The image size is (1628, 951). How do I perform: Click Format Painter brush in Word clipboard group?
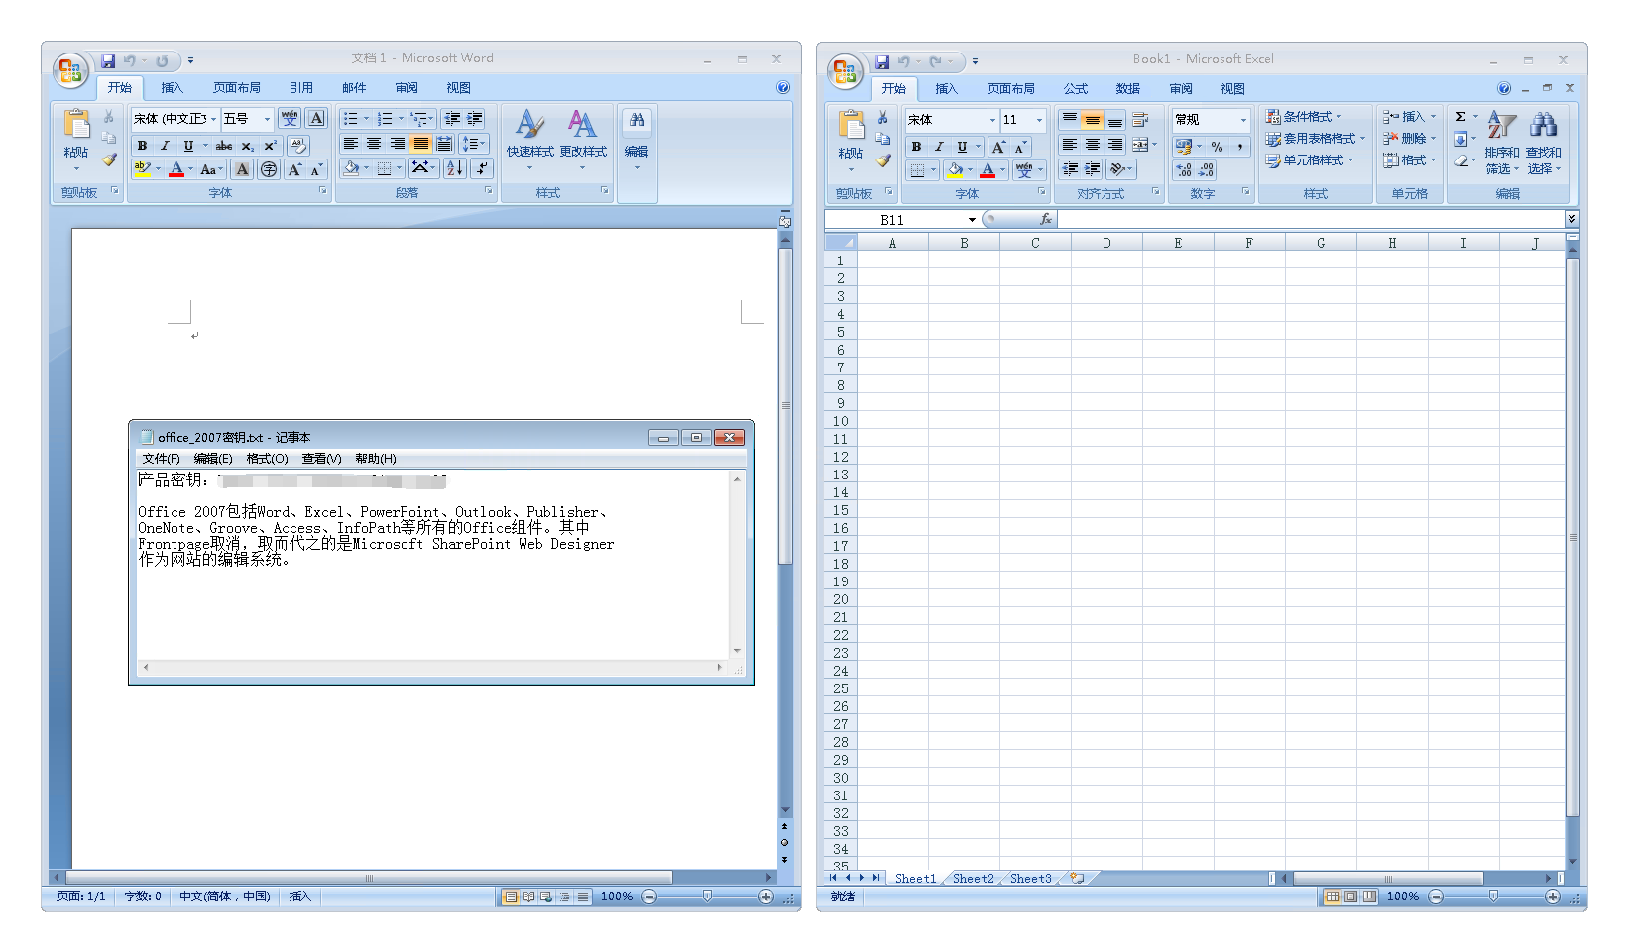click(109, 159)
